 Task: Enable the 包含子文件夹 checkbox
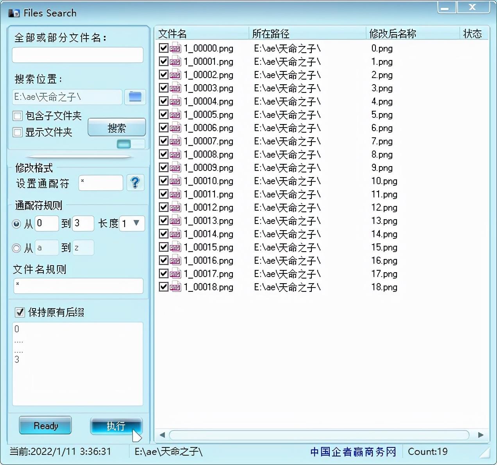[x=18, y=115]
